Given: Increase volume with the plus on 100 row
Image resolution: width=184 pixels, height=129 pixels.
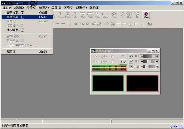Looking at the screenshot, I should click(x=157, y=56).
